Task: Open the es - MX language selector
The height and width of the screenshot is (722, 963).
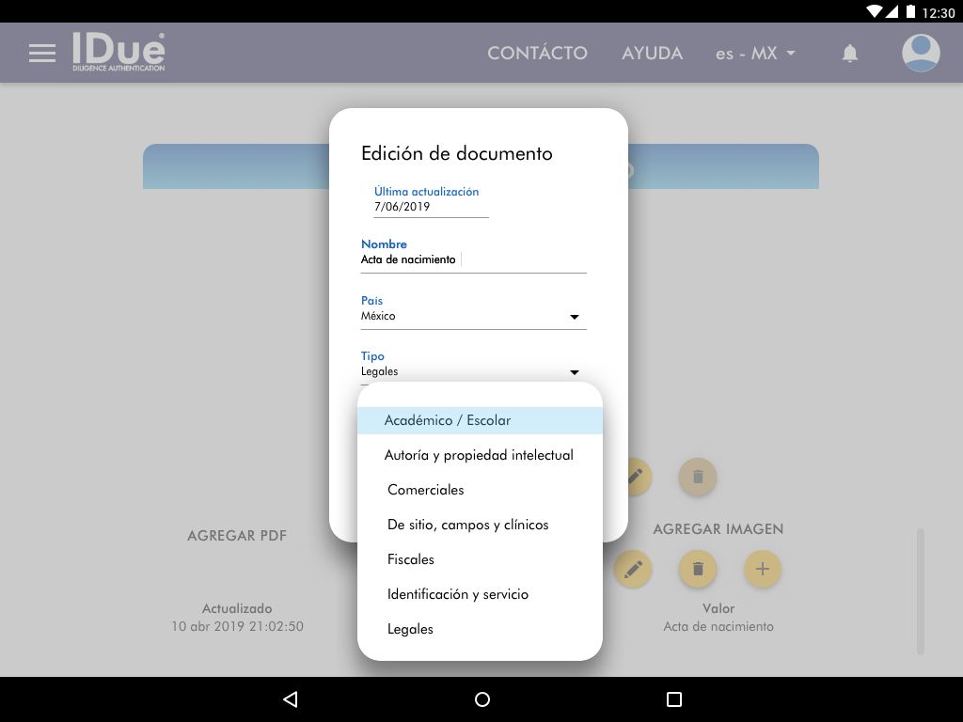Action: click(x=754, y=54)
